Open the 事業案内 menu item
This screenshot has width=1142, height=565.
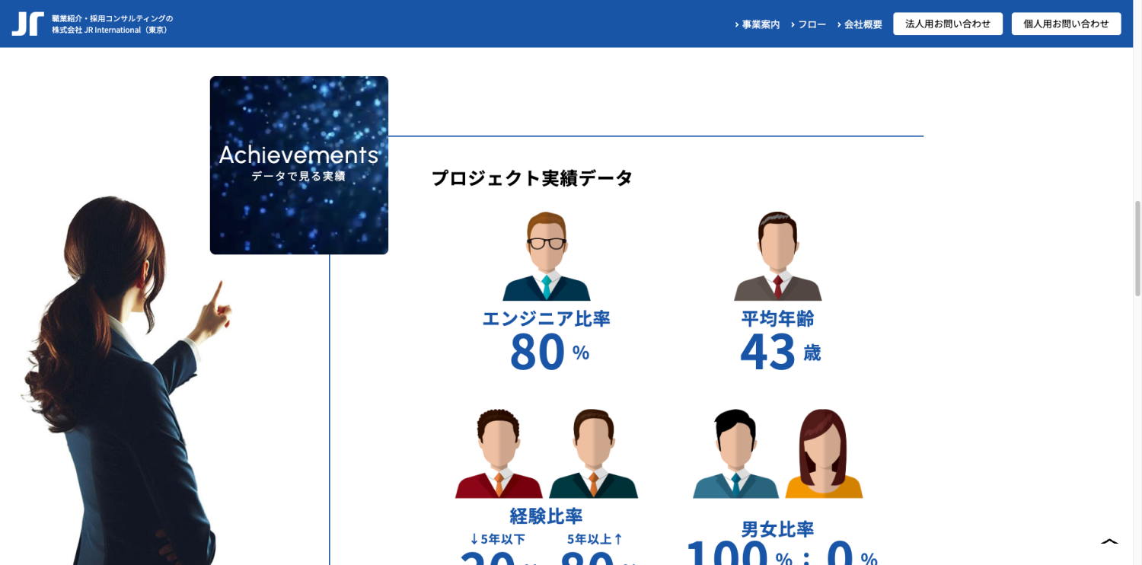click(x=758, y=24)
